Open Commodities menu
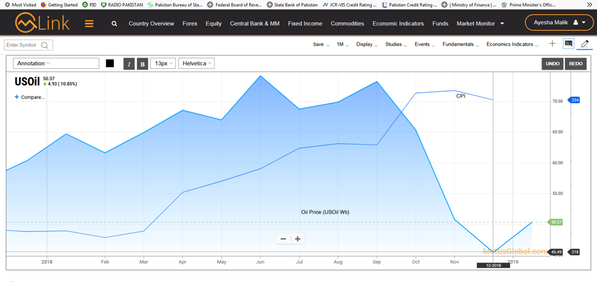 coord(348,24)
